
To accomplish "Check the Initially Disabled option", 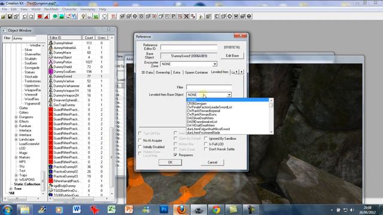I will tap(140, 147).
